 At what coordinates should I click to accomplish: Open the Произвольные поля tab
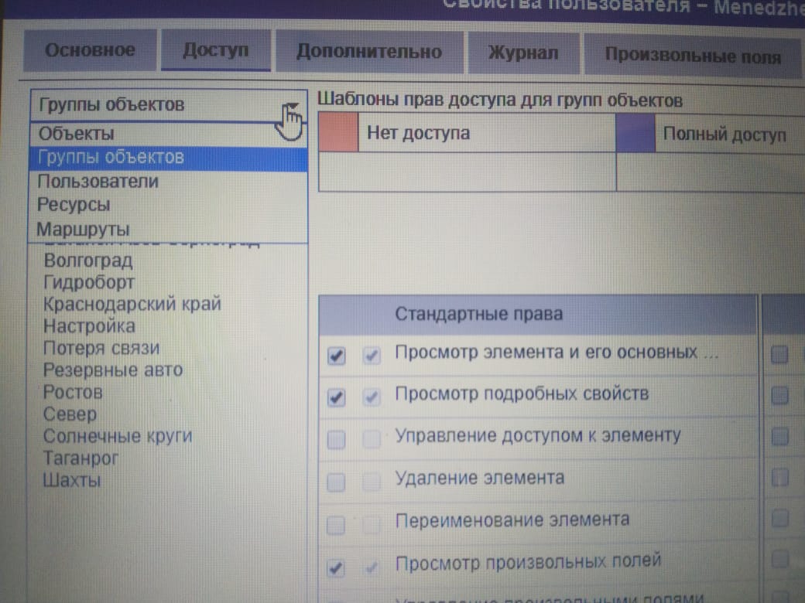[x=692, y=56]
